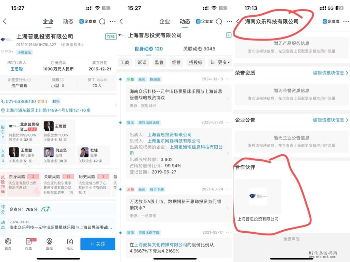The width and height of the screenshot is (350, 262).
Task: Tap the three-dot icon on the 2024-03-13 news entry
Action: pyautogui.click(x=229, y=79)
